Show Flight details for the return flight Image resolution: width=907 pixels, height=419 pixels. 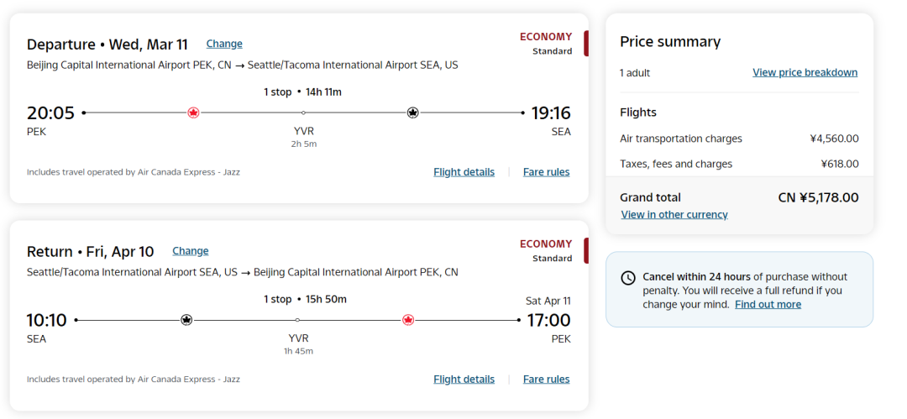point(464,380)
